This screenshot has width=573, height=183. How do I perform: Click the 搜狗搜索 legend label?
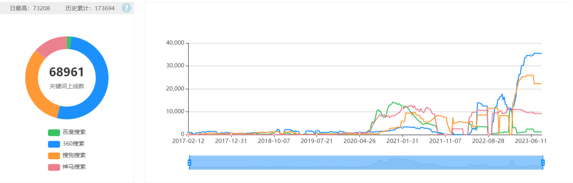pyautogui.click(x=74, y=155)
